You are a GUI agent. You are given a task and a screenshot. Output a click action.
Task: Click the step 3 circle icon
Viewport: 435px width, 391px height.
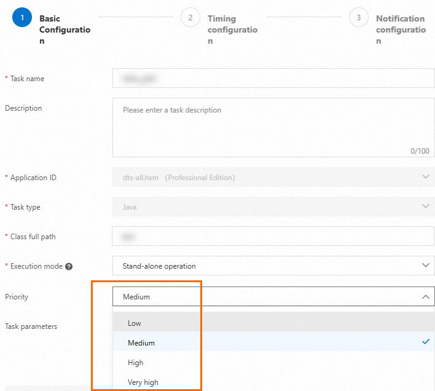pos(359,18)
